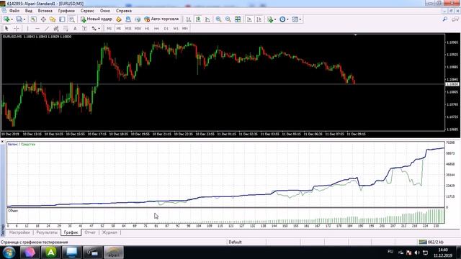461x259 pixels.
Task: Toggle the Market Watch window
Action: (34, 19)
